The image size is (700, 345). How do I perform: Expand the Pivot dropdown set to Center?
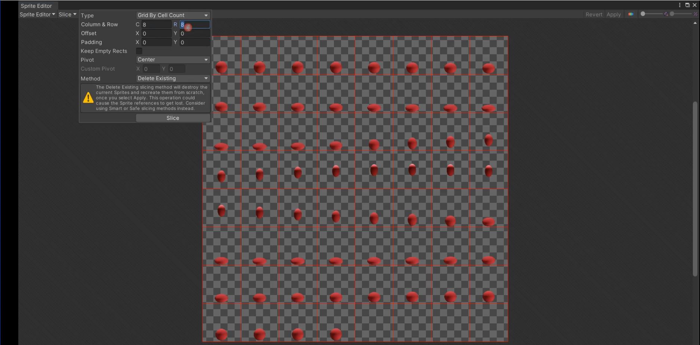[173, 60]
